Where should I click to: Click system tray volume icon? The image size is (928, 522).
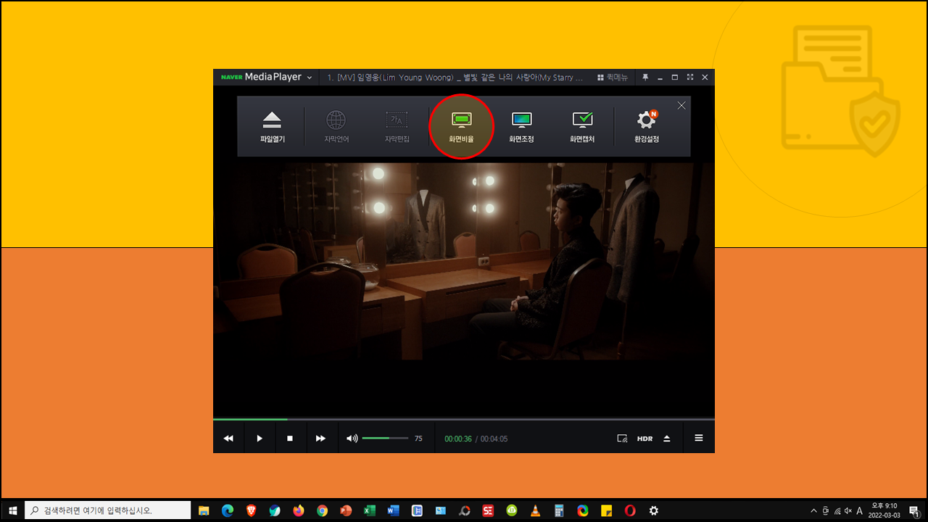[848, 510]
